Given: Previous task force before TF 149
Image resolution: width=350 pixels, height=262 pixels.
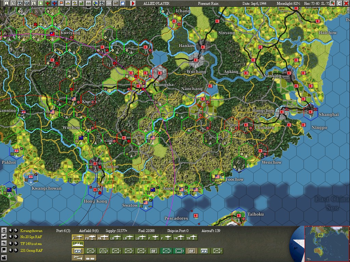Looking at the screenshot, I should pos(11,243).
